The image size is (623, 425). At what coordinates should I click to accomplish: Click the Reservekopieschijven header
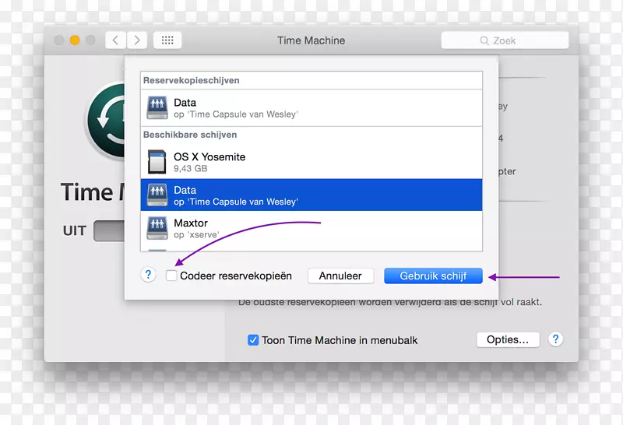191,80
